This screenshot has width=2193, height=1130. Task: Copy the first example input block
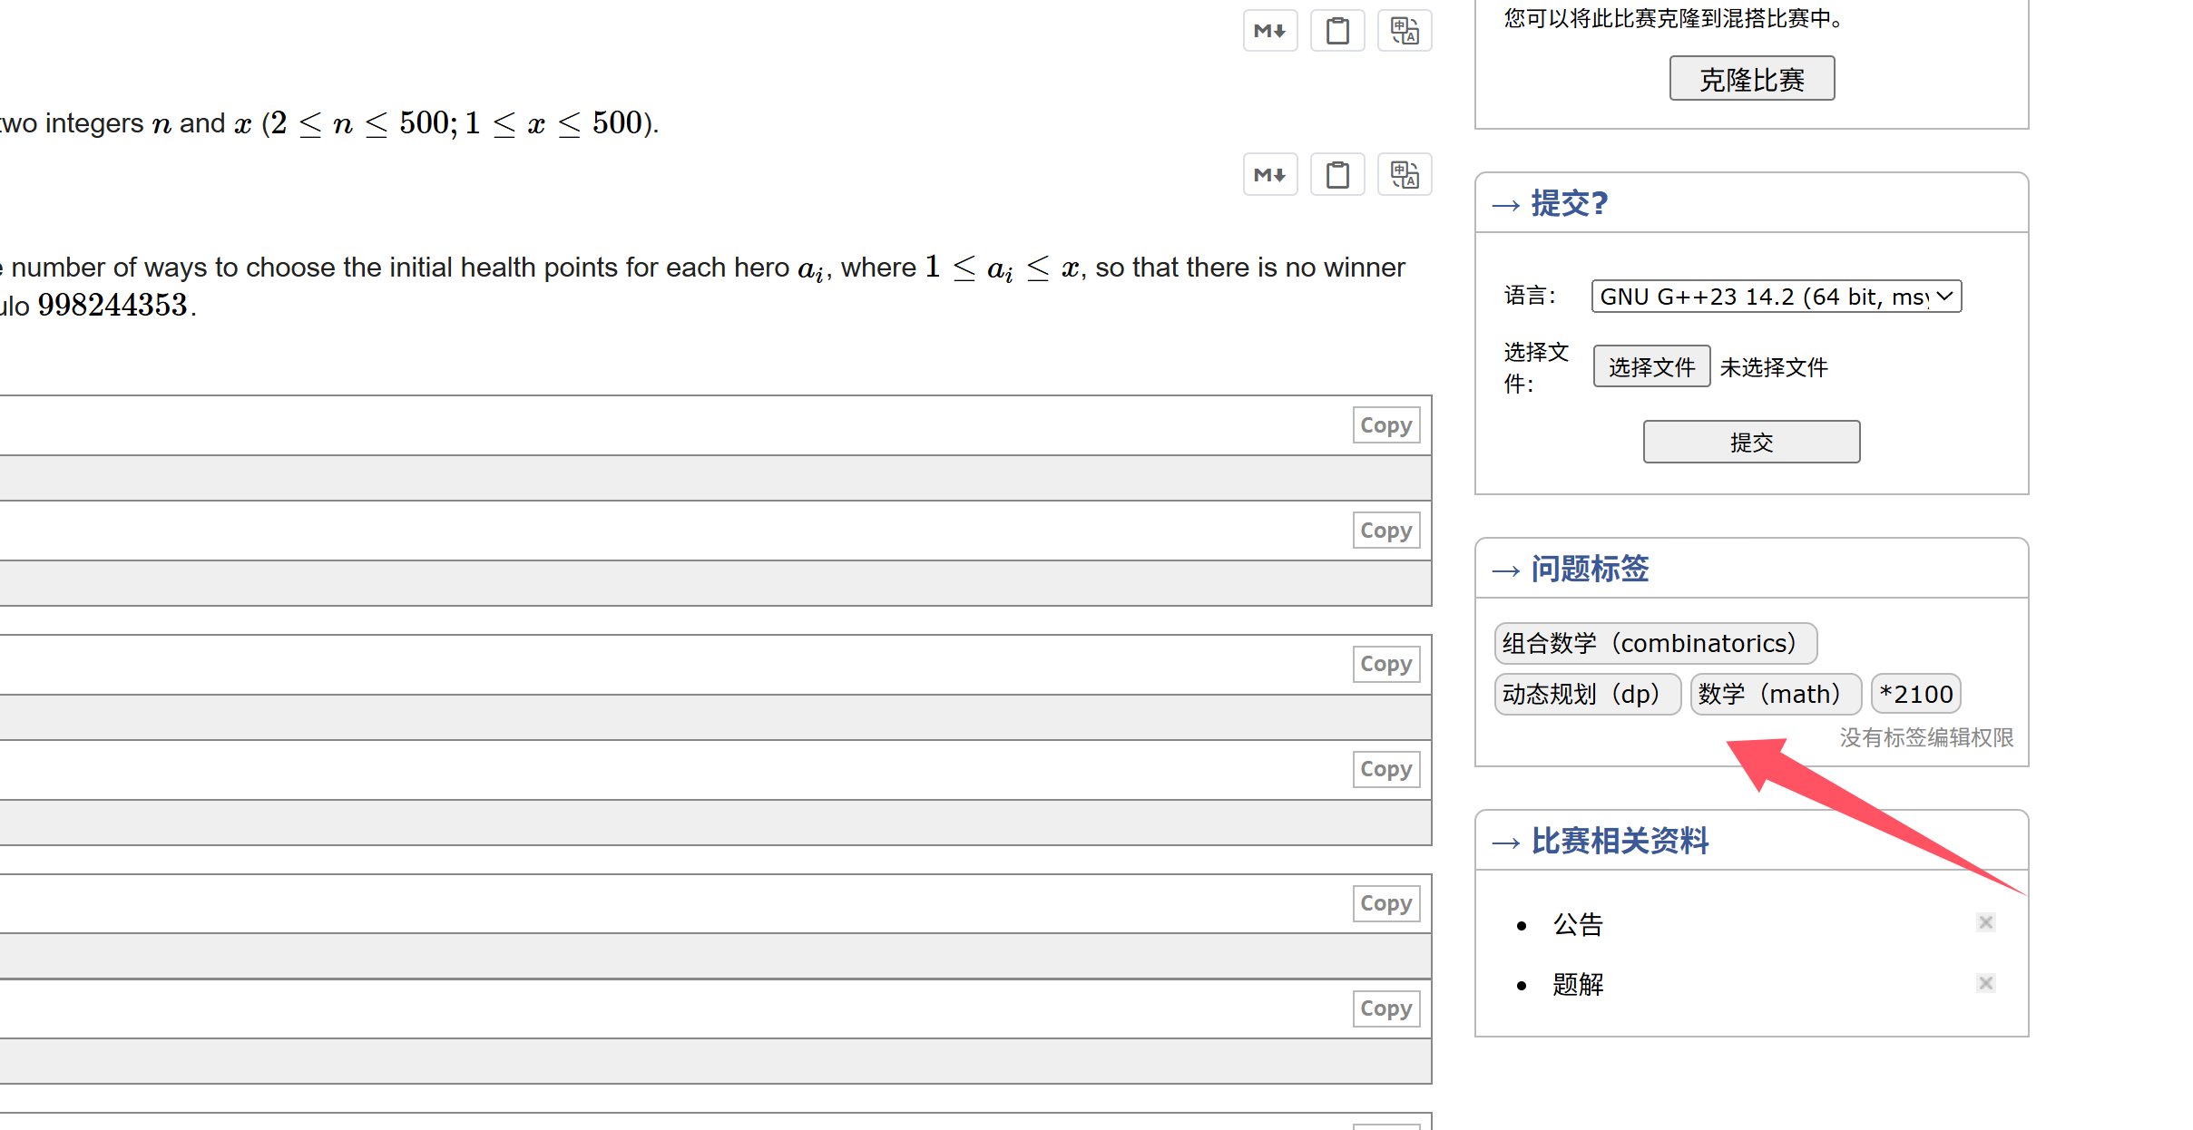[x=1385, y=425]
